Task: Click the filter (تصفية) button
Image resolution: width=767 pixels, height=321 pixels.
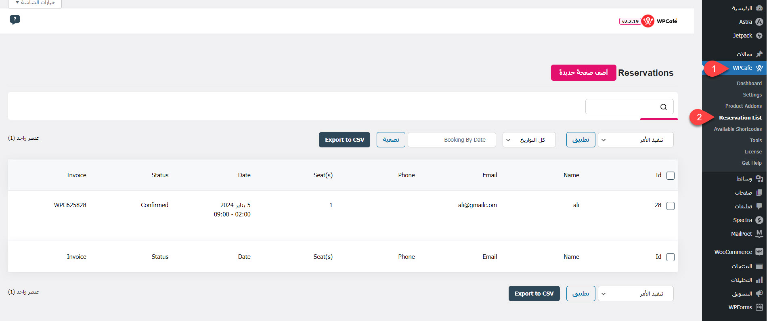Action: 391,140
